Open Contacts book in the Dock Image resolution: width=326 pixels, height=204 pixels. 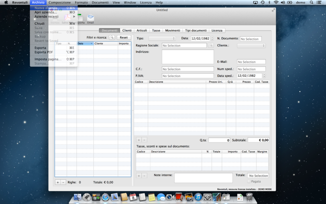pyautogui.click(x=124, y=197)
